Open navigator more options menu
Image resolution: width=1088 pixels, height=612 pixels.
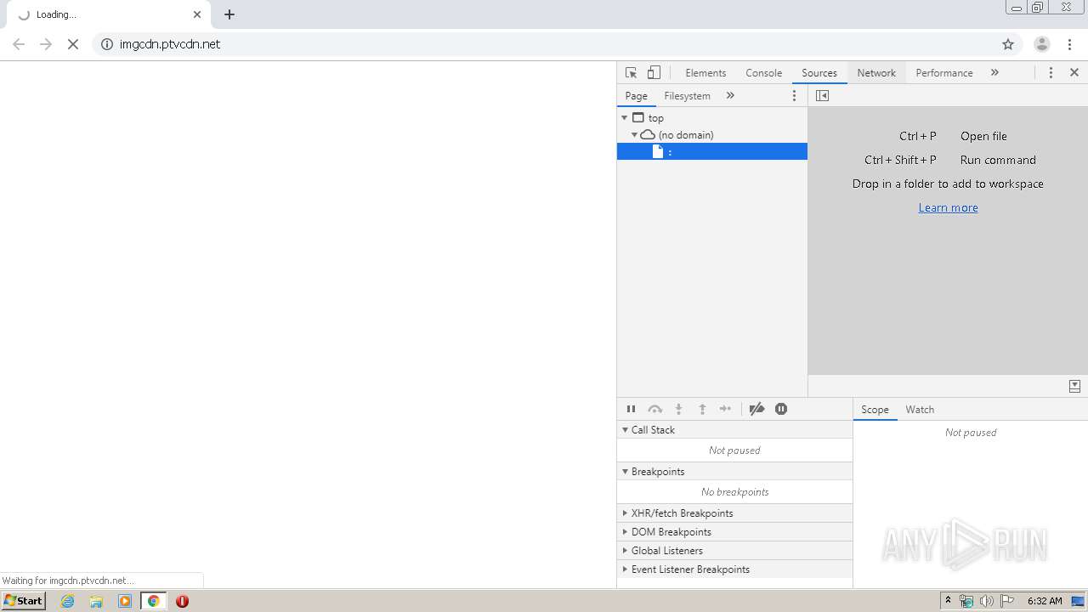(x=795, y=96)
